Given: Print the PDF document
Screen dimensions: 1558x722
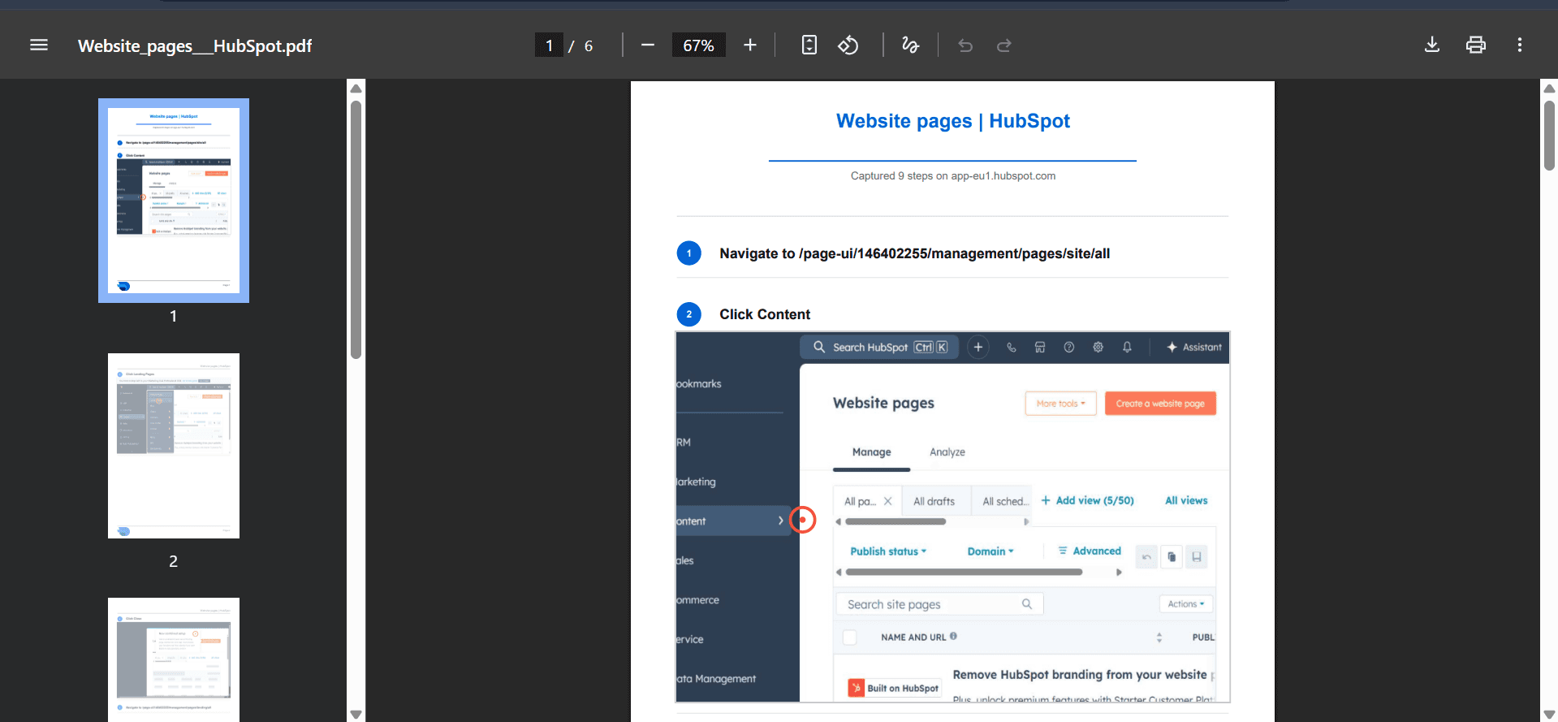Looking at the screenshot, I should (1476, 45).
